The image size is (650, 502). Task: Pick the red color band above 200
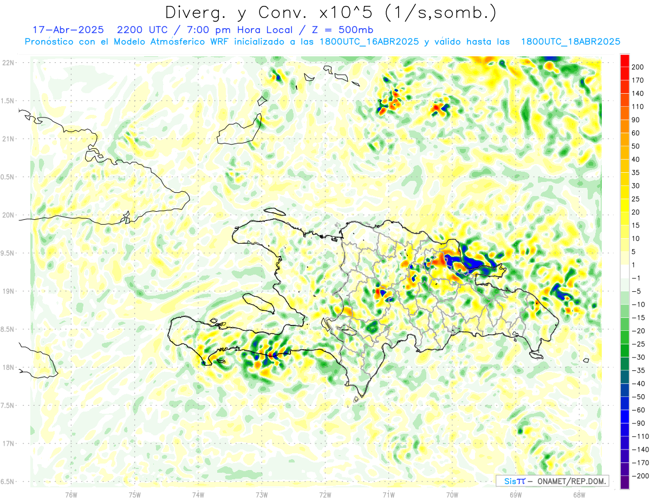(x=625, y=61)
